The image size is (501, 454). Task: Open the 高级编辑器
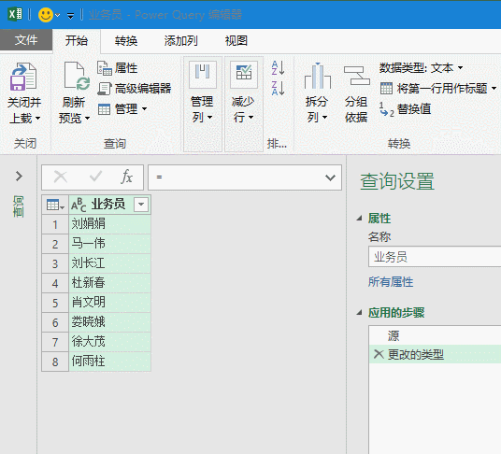(x=135, y=89)
